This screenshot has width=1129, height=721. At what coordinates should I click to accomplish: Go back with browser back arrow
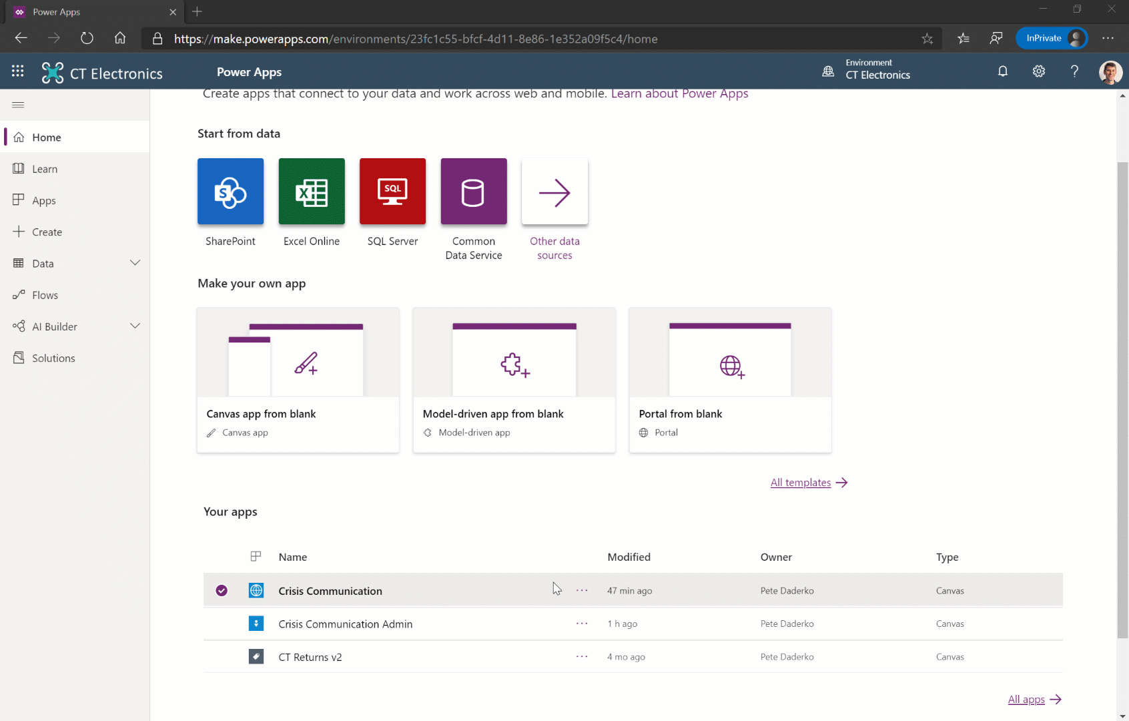[21, 38]
